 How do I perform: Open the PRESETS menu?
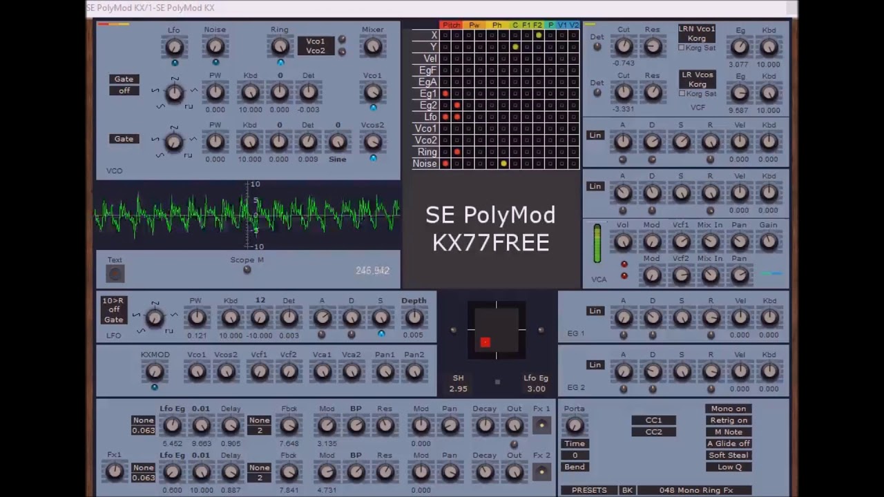(589, 490)
